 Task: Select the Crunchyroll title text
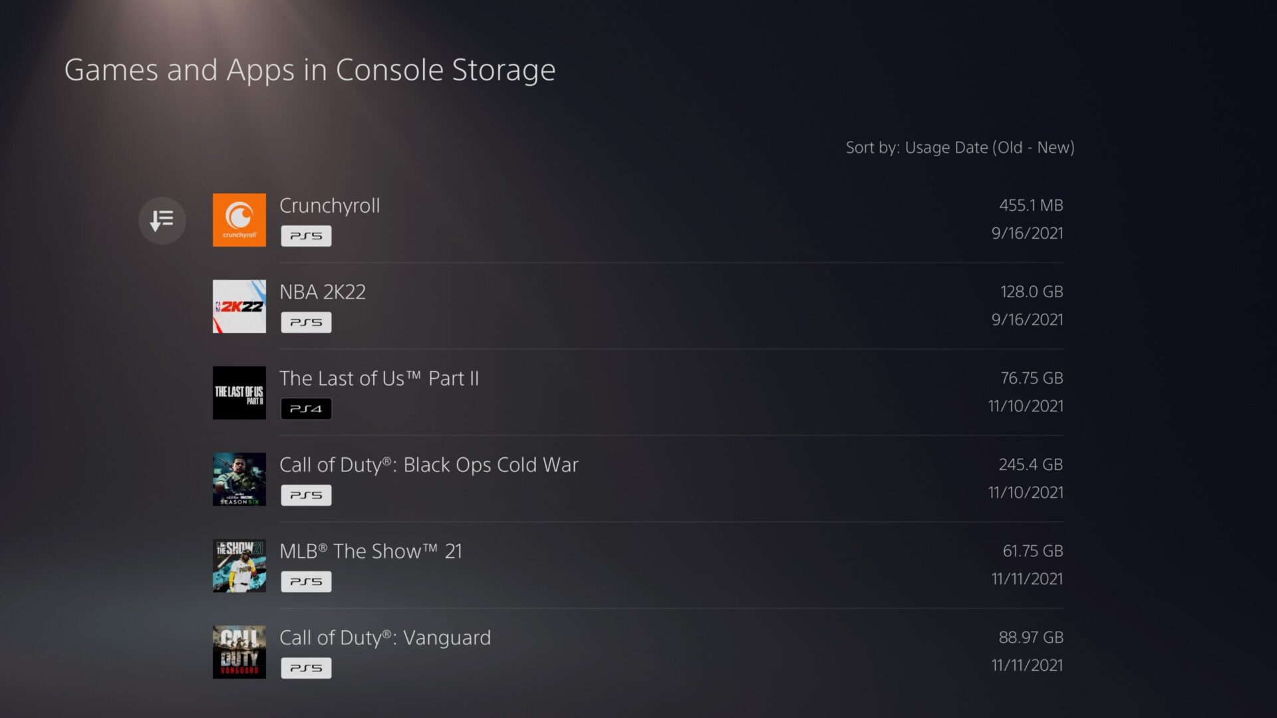329,206
